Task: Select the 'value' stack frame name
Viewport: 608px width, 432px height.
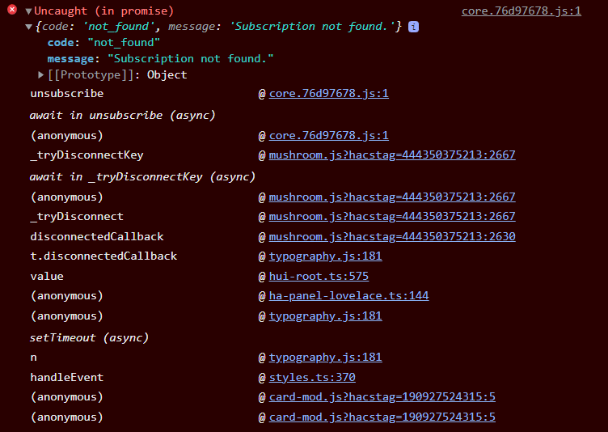Action: [x=47, y=277]
